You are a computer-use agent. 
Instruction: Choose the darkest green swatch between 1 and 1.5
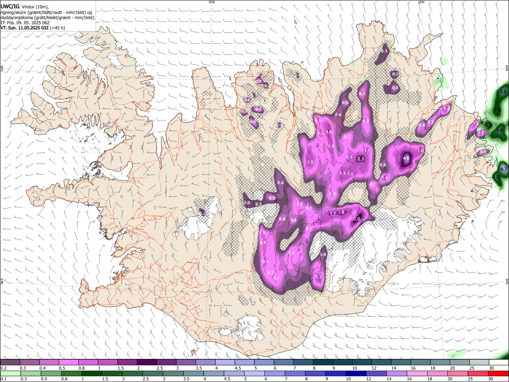(91, 373)
